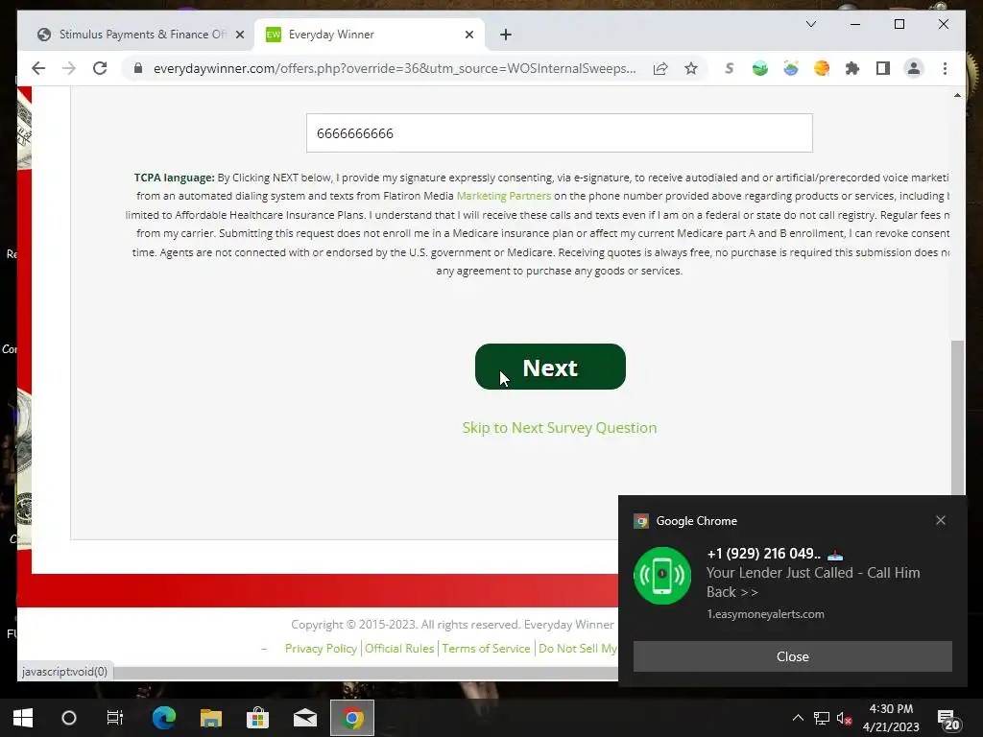Viewport: 983px width, 737px height.
Task: Click the phone number field
Action: tap(560, 132)
